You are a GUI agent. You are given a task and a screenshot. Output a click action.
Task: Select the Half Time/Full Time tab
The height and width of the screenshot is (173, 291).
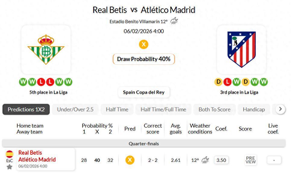(163, 110)
